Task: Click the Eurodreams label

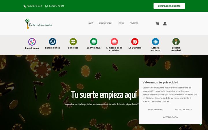Action: (x=32, y=48)
